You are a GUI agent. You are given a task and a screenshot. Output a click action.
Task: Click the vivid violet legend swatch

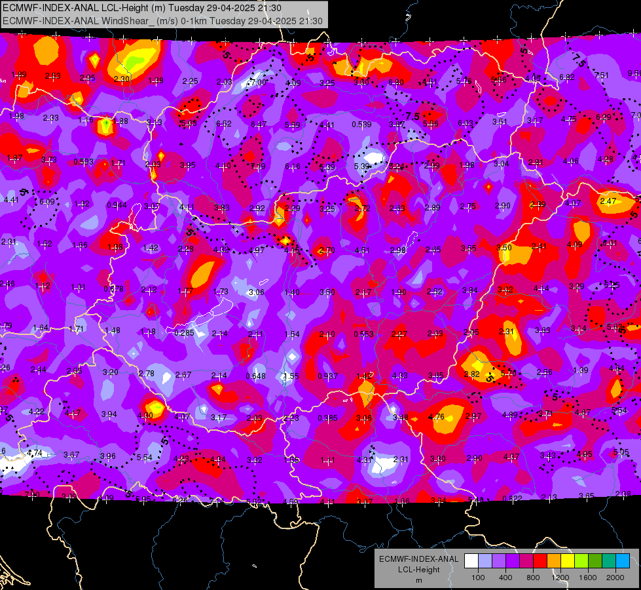click(513, 561)
